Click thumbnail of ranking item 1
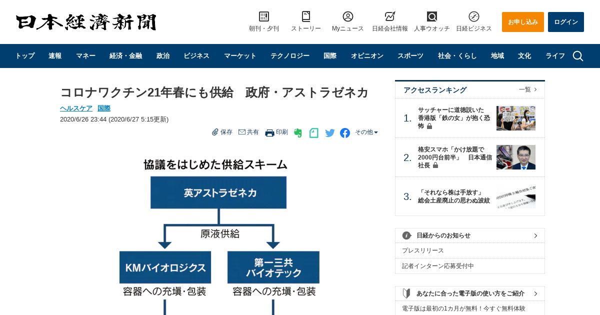 coord(516,118)
